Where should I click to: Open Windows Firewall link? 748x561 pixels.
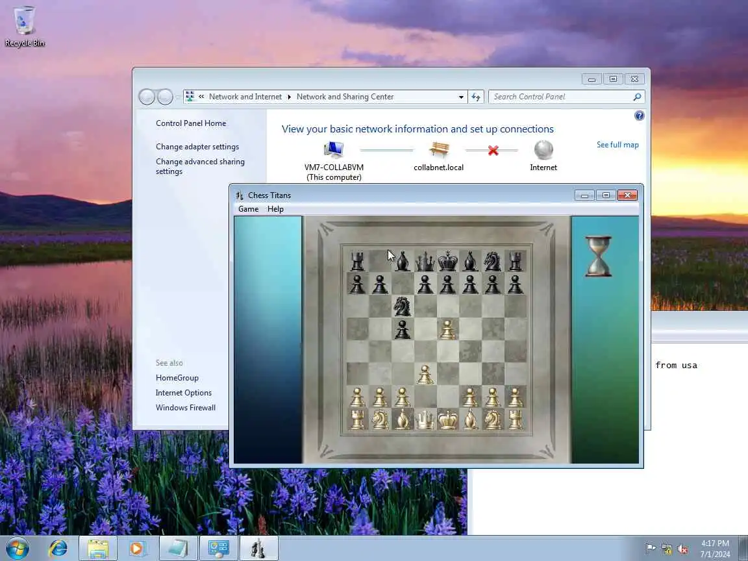[186, 407]
